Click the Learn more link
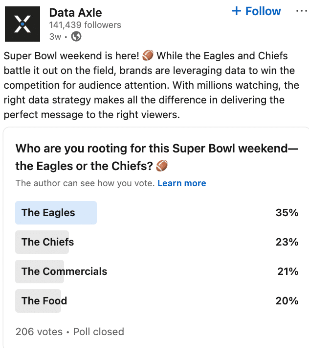 [181, 183]
